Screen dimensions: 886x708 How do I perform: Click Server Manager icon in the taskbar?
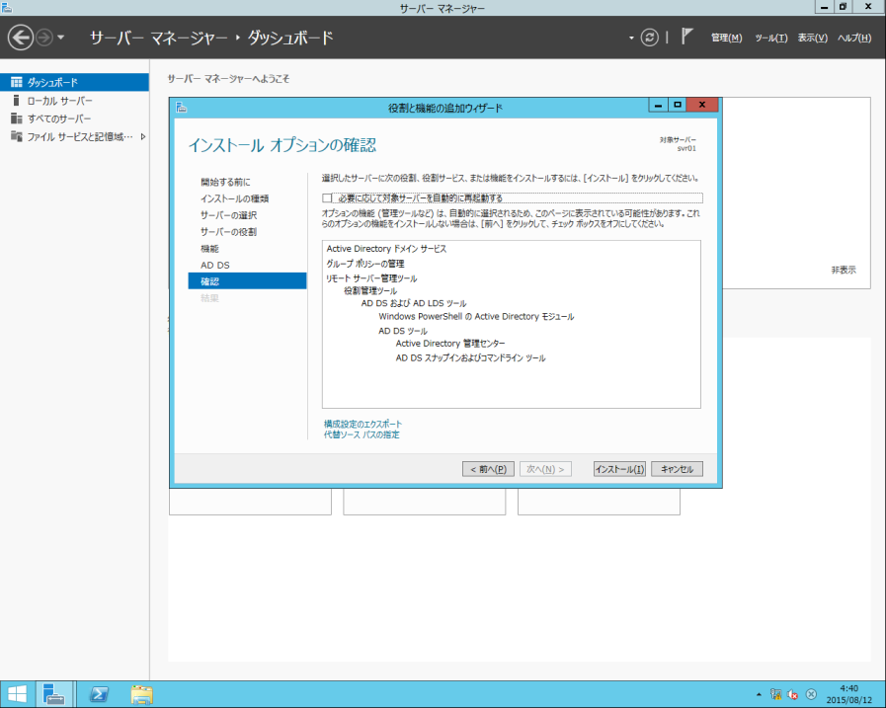pos(54,694)
